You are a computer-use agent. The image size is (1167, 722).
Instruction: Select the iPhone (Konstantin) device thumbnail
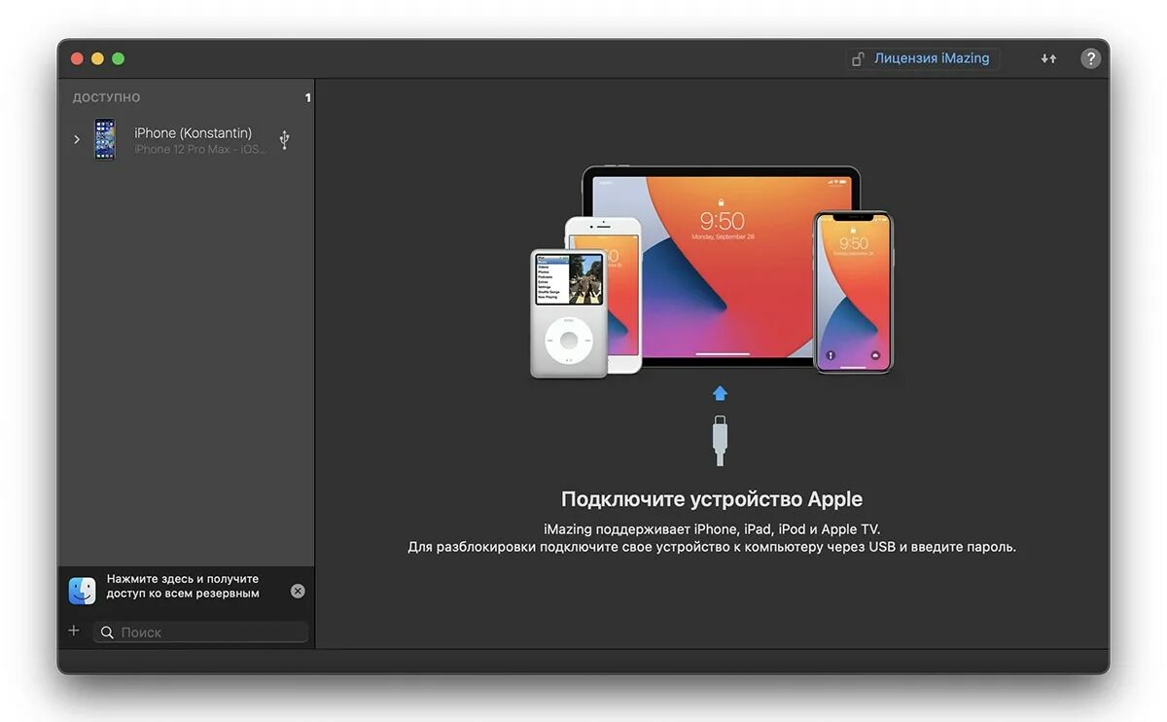(104, 139)
